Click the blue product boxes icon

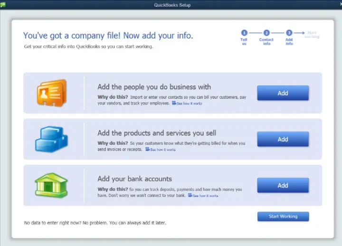pos(51,139)
